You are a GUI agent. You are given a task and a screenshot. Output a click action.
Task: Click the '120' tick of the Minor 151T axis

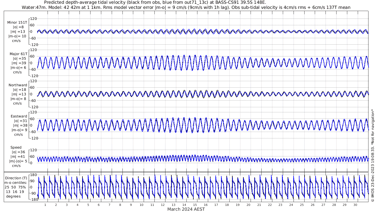[33, 19]
